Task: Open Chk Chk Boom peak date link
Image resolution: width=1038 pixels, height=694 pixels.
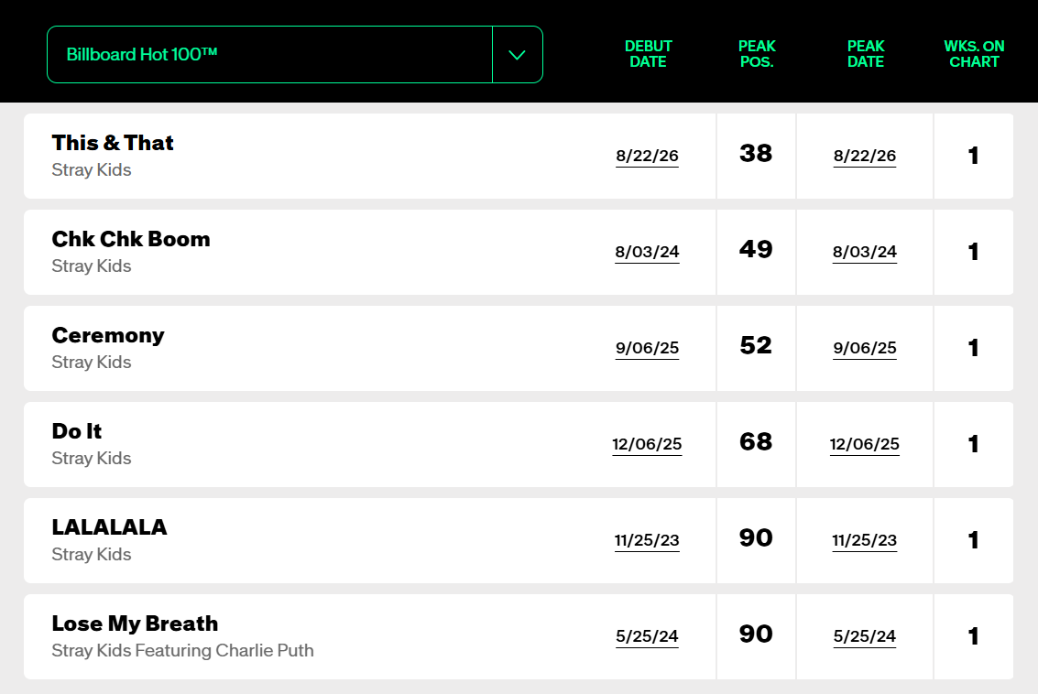Action: pyautogui.click(x=865, y=252)
